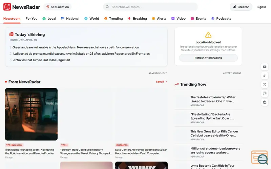This screenshot has height=169, width=271.
Task: Click the floating page-search widget icon
Action: pos(259,158)
